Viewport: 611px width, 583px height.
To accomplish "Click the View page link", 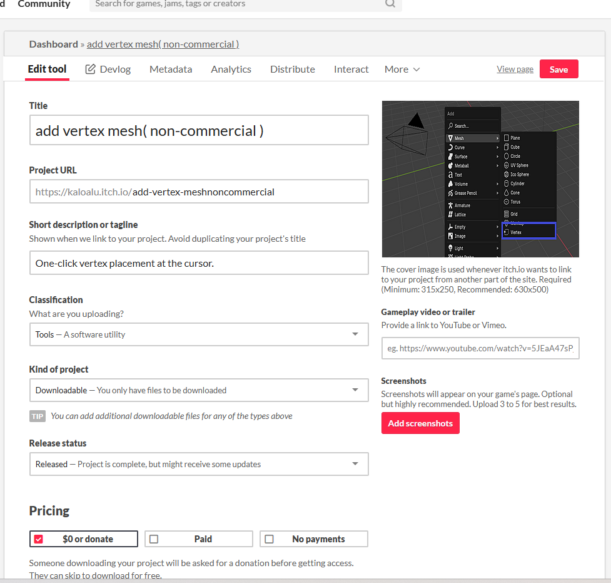I will point(515,69).
